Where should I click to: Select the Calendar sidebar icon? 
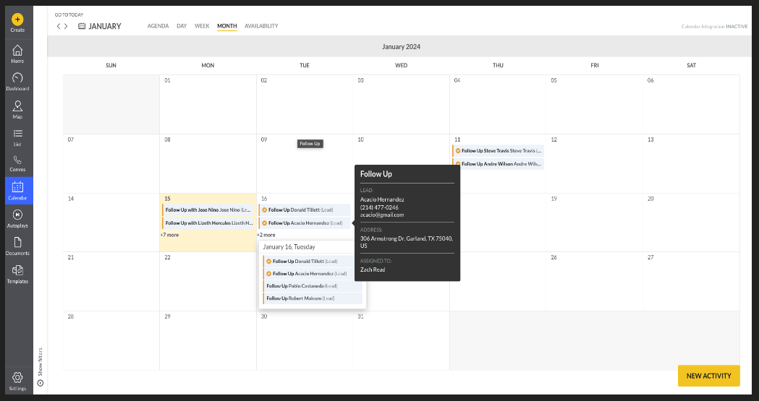pyautogui.click(x=17, y=190)
